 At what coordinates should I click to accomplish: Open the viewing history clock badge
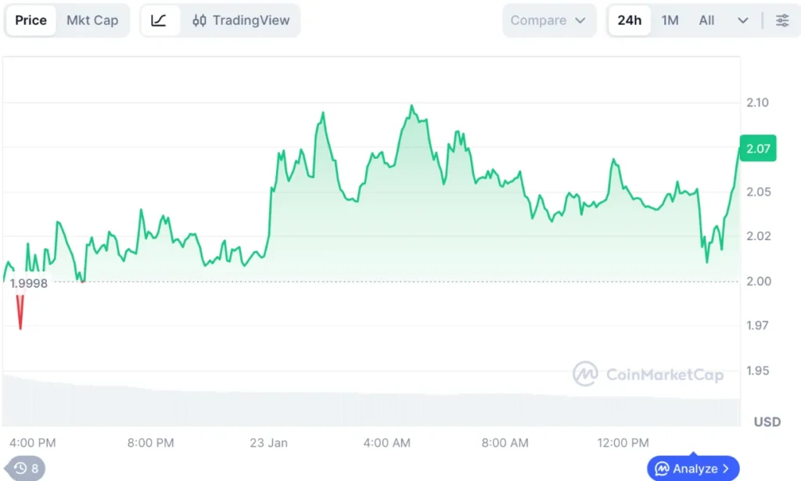pyautogui.click(x=26, y=468)
